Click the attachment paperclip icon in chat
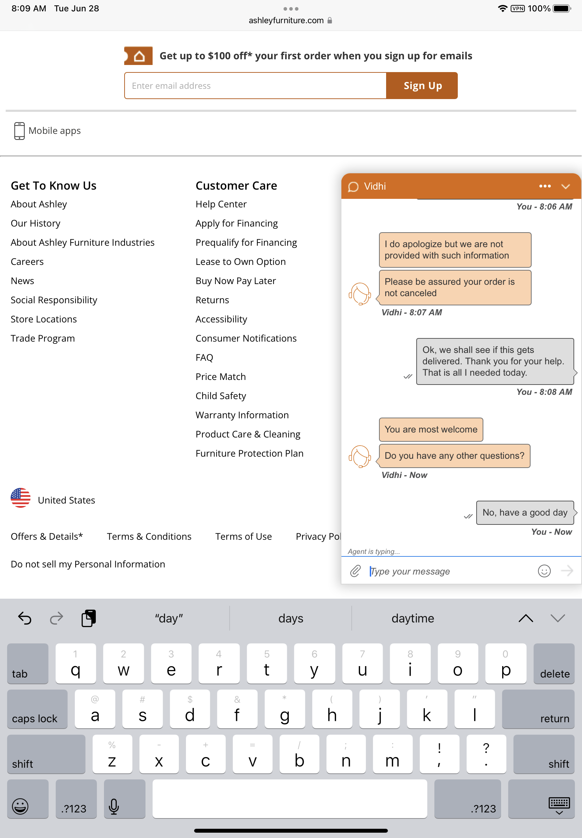The image size is (582, 838). click(x=355, y=571)
